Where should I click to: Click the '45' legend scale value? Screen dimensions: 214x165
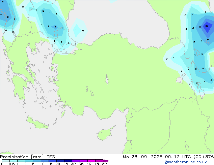(97, 164)
